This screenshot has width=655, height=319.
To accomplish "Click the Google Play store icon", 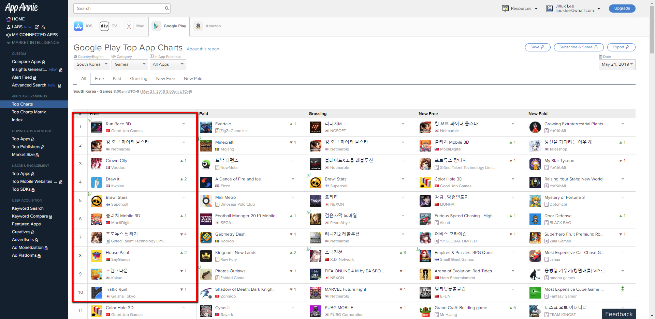I will tap(156, 26).
